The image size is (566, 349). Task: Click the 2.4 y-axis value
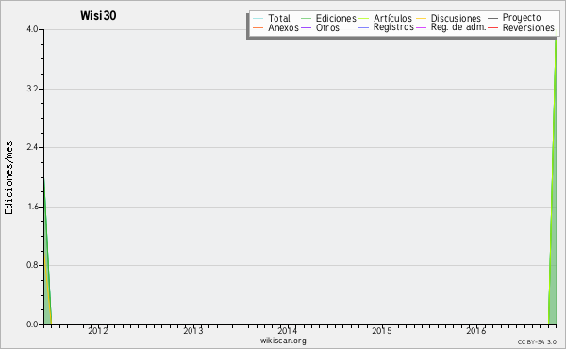click(32, 147)
